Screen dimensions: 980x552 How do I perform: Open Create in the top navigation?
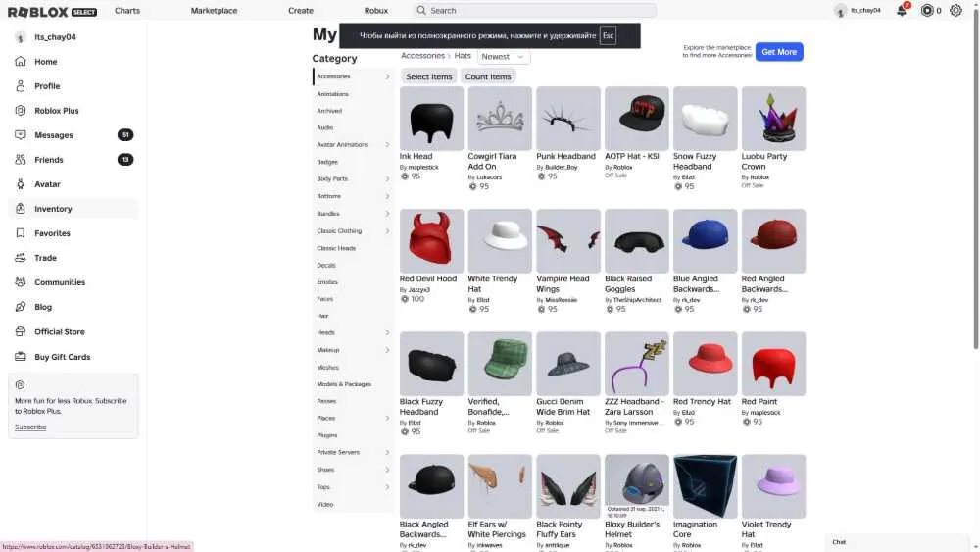click(x=301, y=11)
